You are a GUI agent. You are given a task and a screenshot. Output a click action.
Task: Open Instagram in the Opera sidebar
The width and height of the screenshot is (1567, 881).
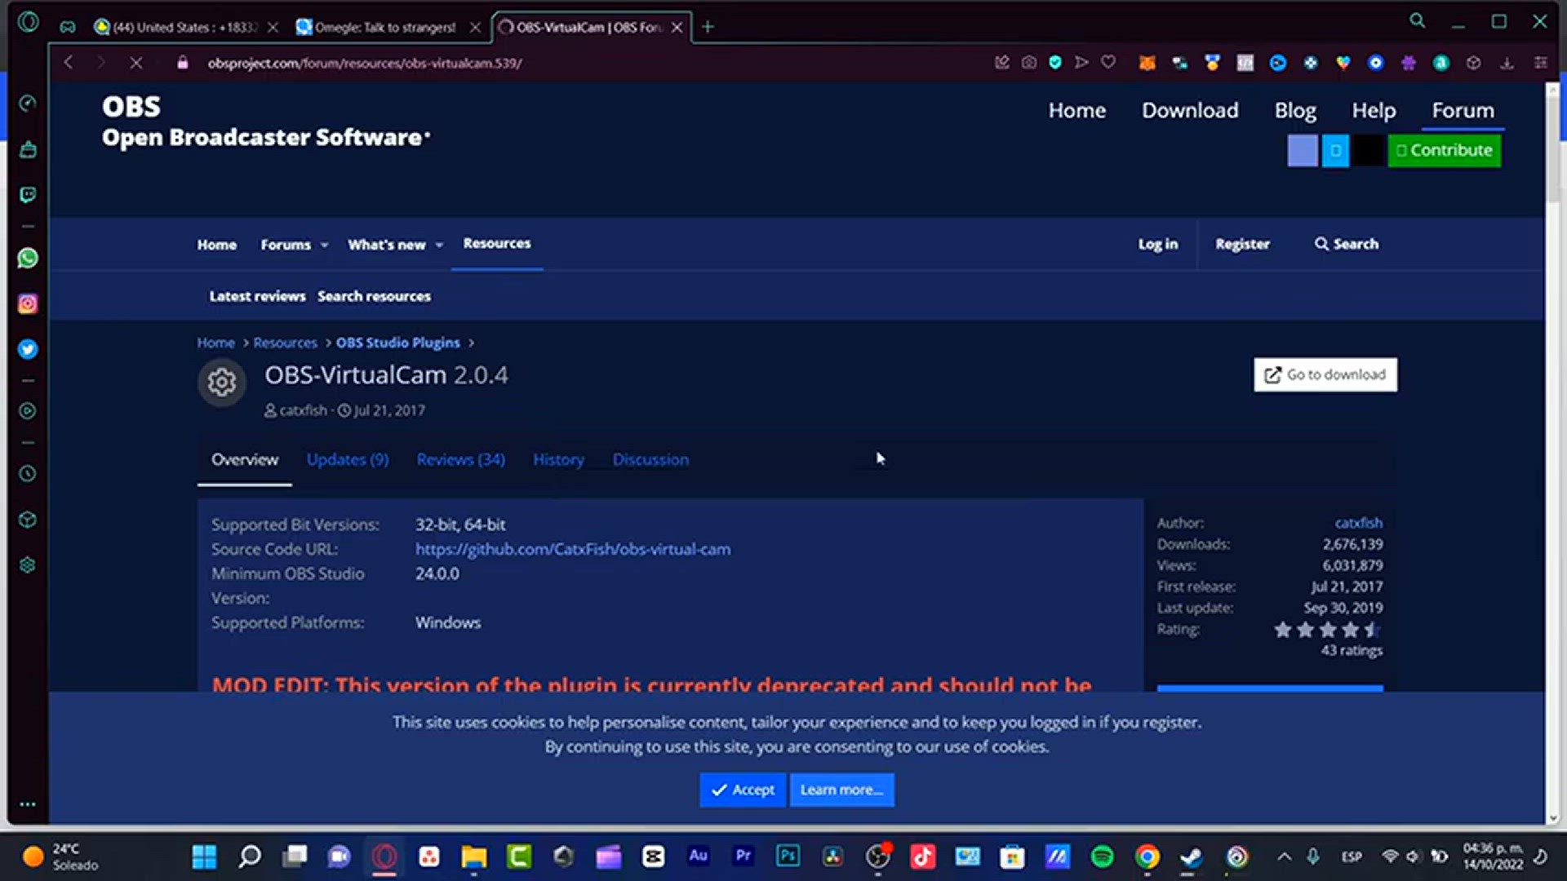[x=28, y=304]
